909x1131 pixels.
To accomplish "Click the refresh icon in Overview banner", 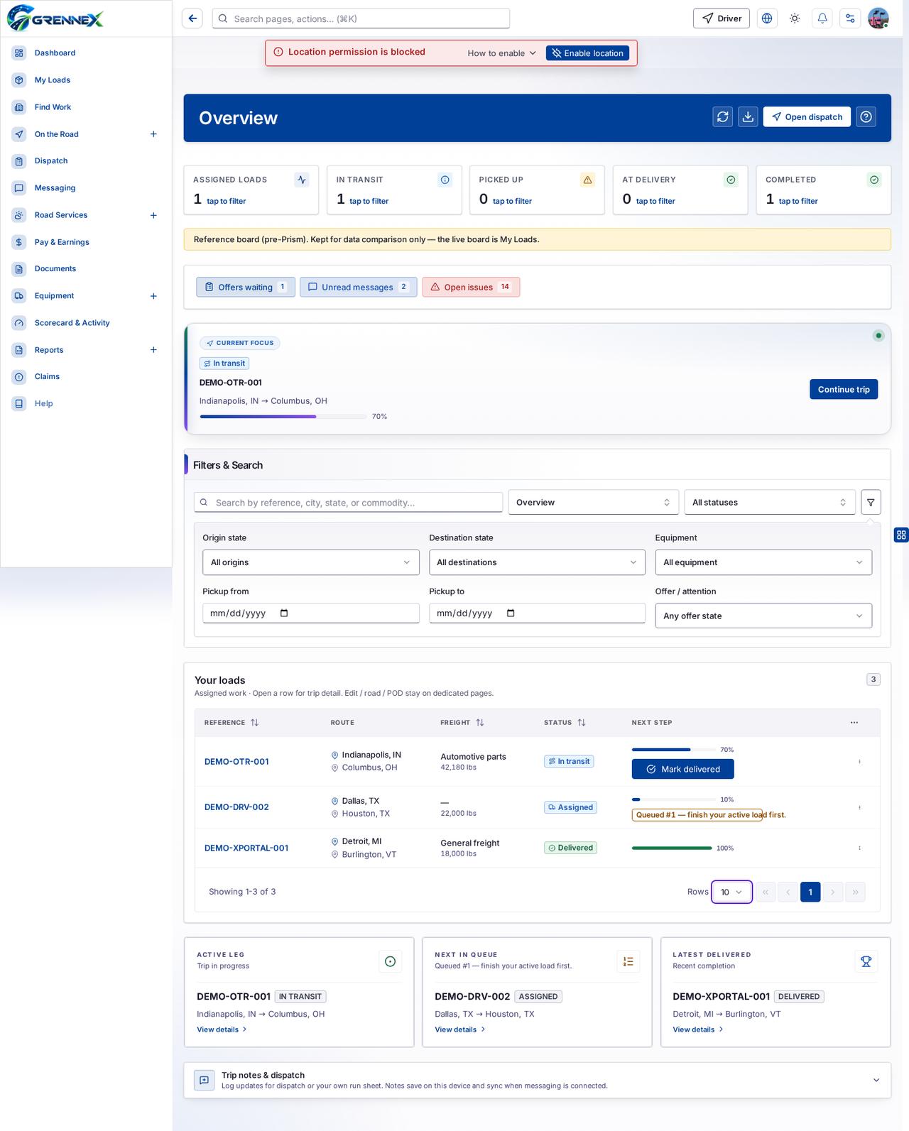I will 723,117.
